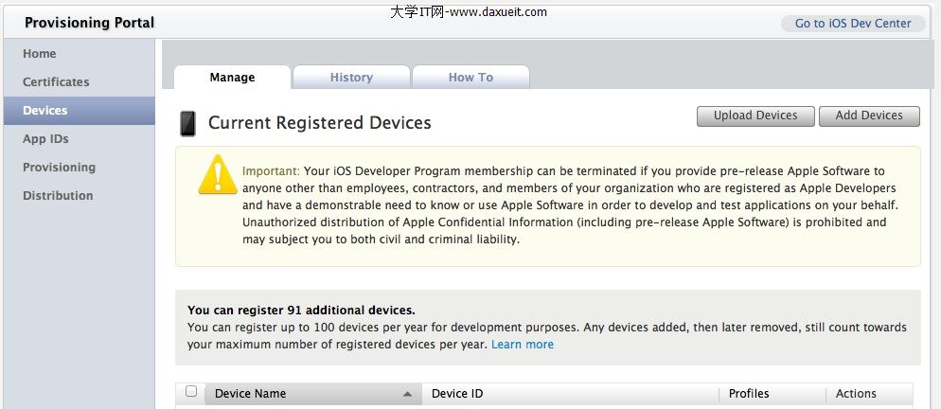Click the Profiles column header
The image size is (941, 409).
tap(749, 394)
